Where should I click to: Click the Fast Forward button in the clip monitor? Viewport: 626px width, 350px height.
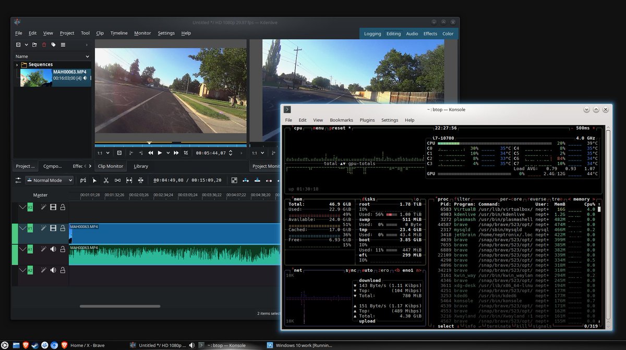click(x=176, y=153)
